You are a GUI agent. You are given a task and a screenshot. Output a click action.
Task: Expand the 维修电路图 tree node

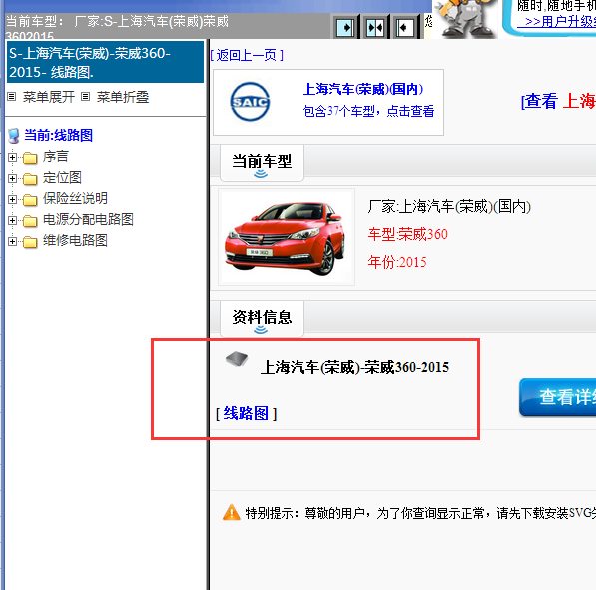(13, 241)
